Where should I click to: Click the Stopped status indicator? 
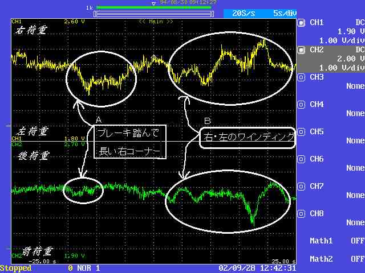tap(15, 268)
